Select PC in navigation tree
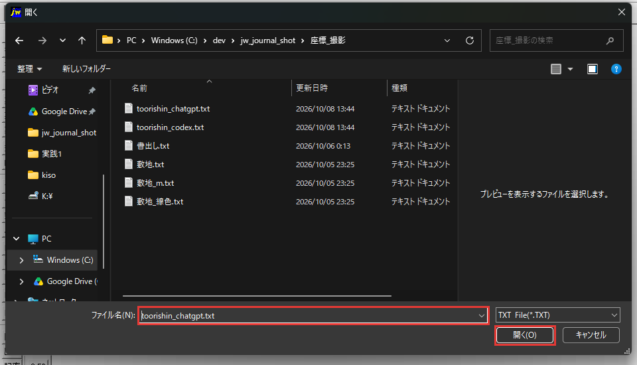This screenshot has height=365, width=637. (46, 239)
